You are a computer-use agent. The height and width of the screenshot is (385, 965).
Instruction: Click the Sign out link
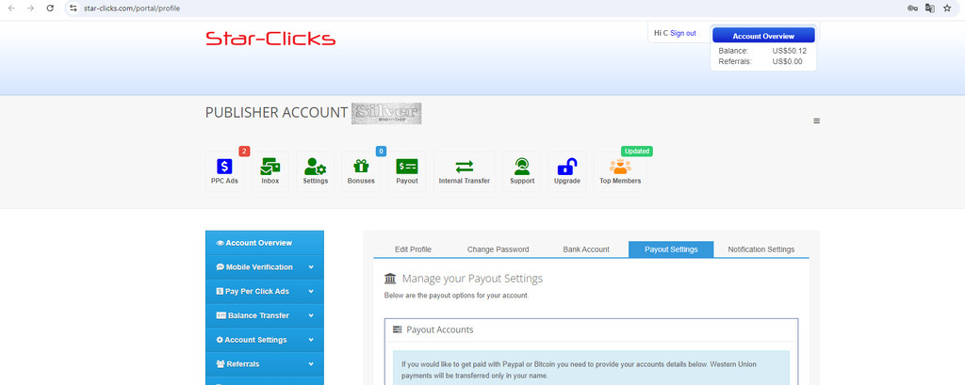tap(683, 33)
